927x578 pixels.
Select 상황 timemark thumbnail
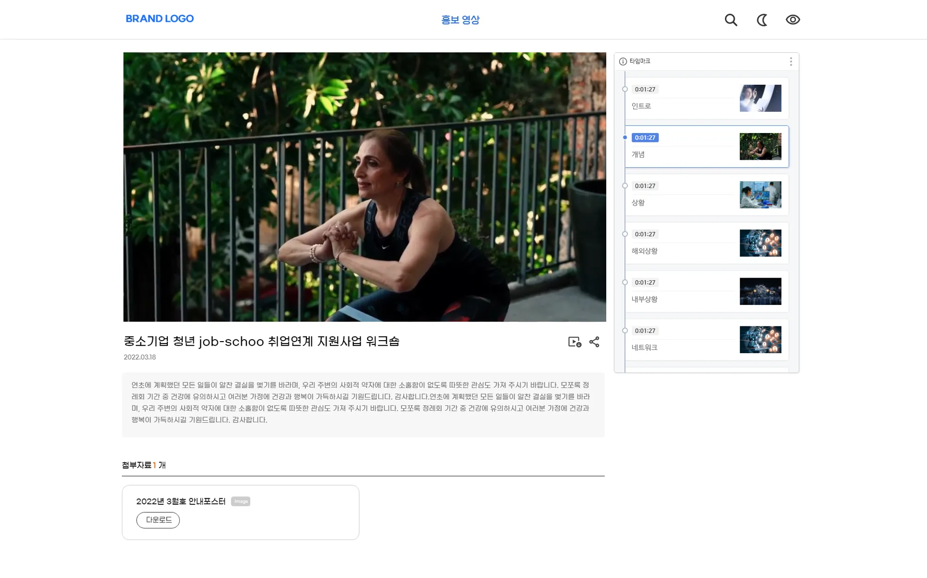760,195
